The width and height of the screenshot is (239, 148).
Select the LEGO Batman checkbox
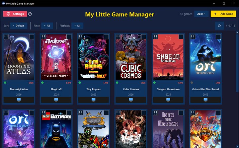pyautogui.click(x=69, y=113)
